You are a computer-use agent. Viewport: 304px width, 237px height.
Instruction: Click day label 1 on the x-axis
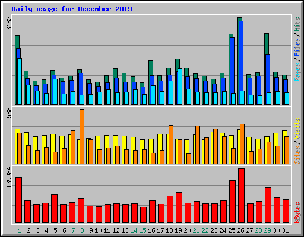tap(20, 230)
